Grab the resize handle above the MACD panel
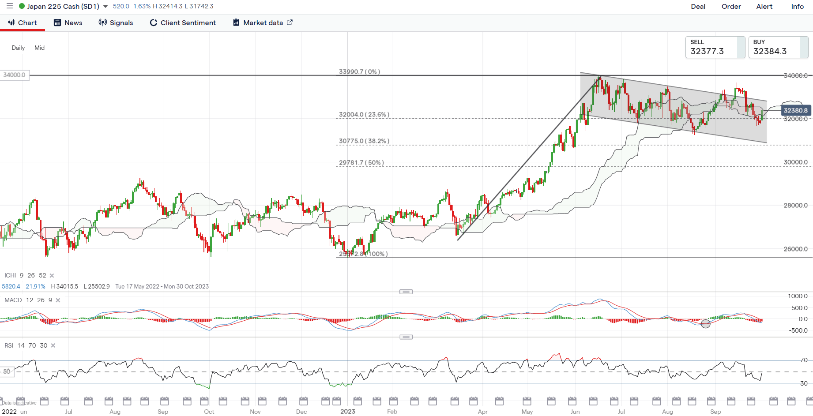This screenshot has width=813, height=416. point(406,292)
